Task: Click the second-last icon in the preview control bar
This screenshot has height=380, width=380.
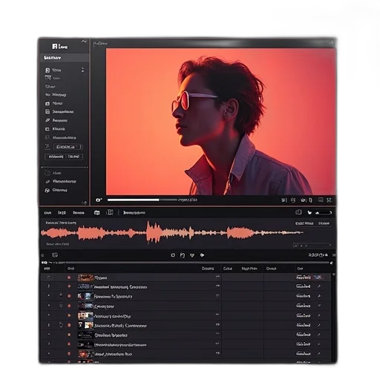Action: pyautogui.click(x=321, y=200)
